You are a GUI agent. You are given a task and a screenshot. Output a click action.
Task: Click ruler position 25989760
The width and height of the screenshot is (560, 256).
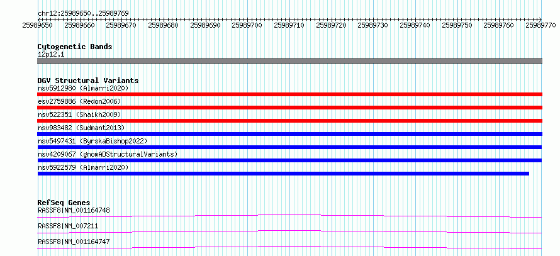click(x=500, y=25)
